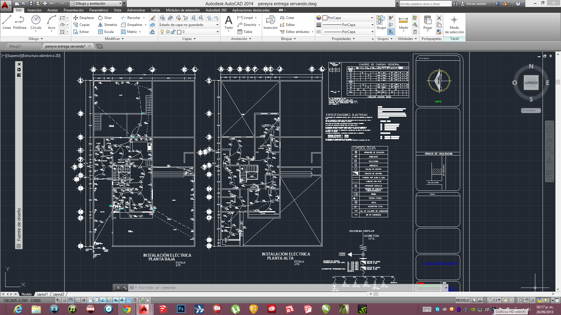Viewport: 561px width, 315px height.
Task: Open the Inserción ribbon tab
Action: (34, 10)
